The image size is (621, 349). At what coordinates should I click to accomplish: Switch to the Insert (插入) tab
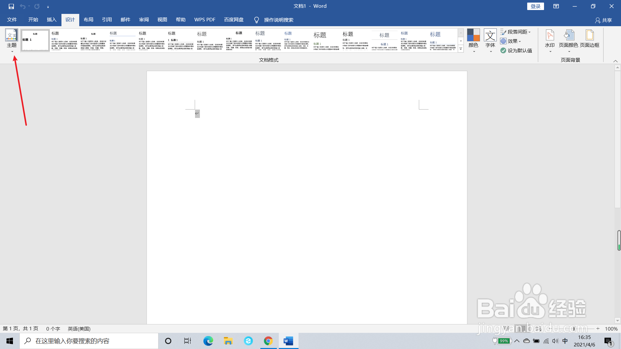51,20
